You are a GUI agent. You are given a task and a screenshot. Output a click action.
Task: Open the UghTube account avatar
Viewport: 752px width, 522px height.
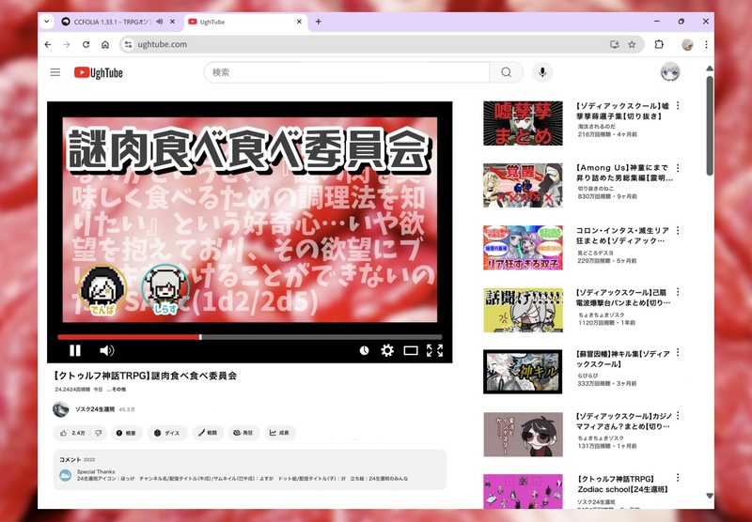click(x=670, y=72)
